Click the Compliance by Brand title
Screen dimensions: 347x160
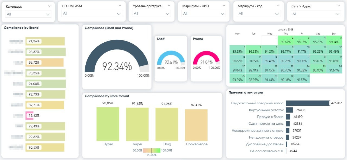pyautogui.click(x=21, y=28)
